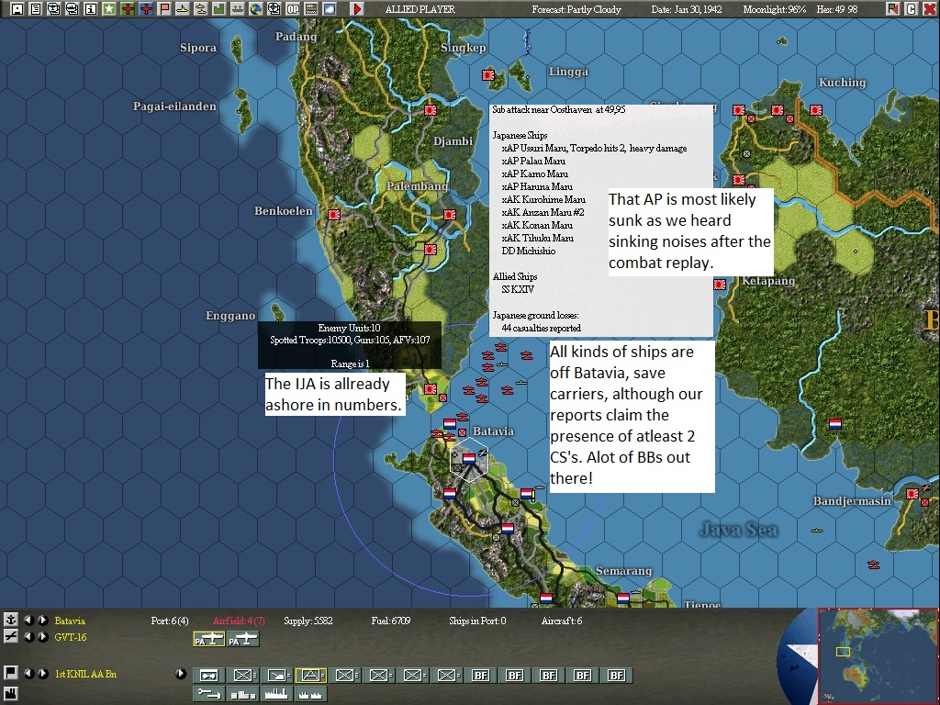Click the world minimap thumbnail
The width and height of the screenshot is (940, 705).
pos(877,656)
